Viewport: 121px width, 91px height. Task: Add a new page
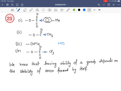tap(109, 5)
